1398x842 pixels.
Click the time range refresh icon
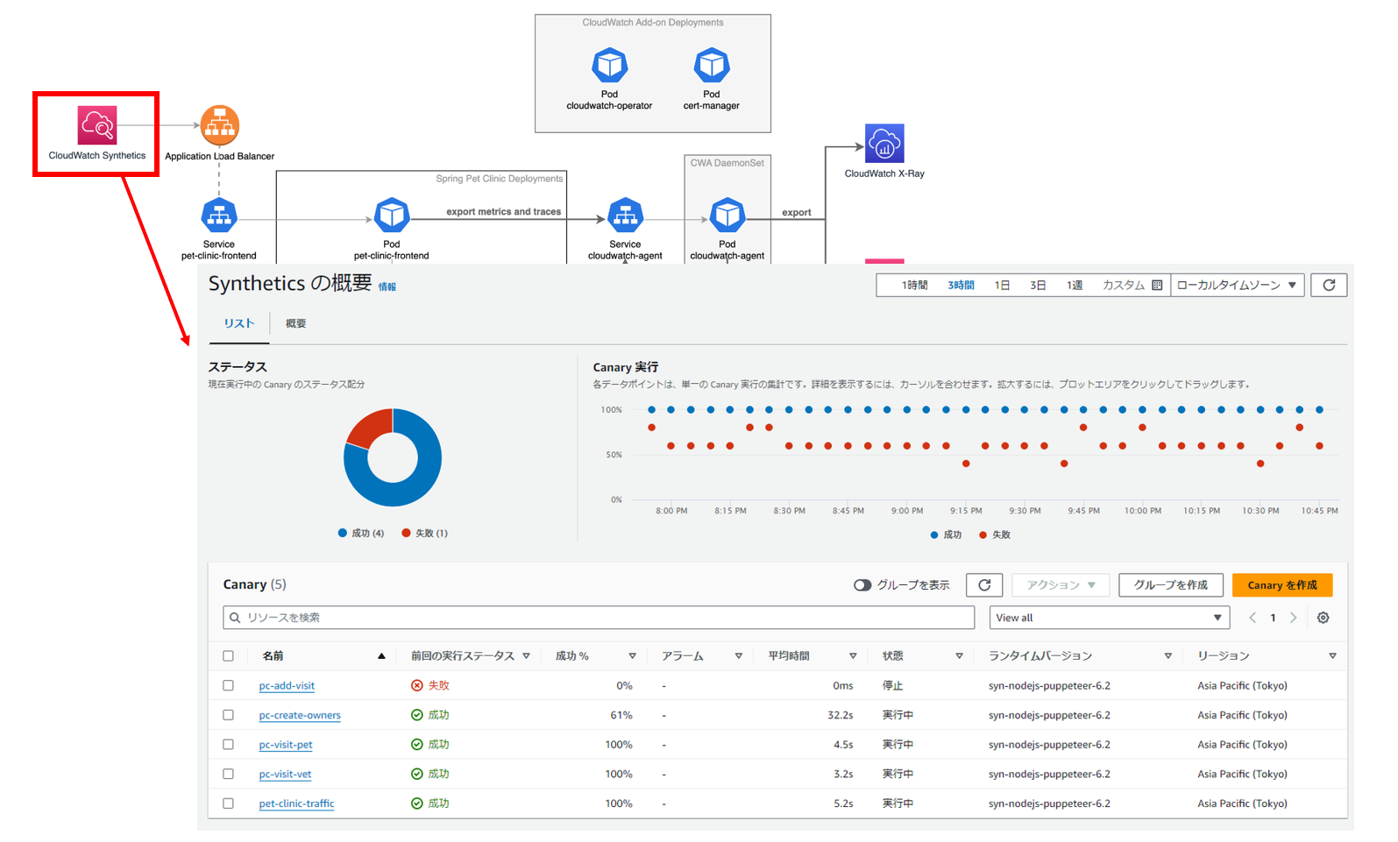coord(1328,286)
